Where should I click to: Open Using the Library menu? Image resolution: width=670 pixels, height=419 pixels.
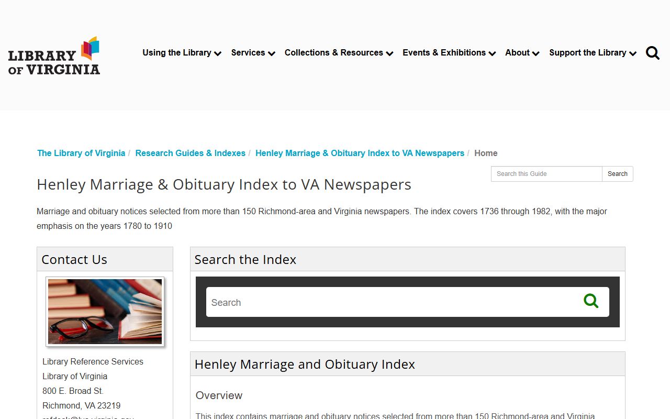(177, 52)
